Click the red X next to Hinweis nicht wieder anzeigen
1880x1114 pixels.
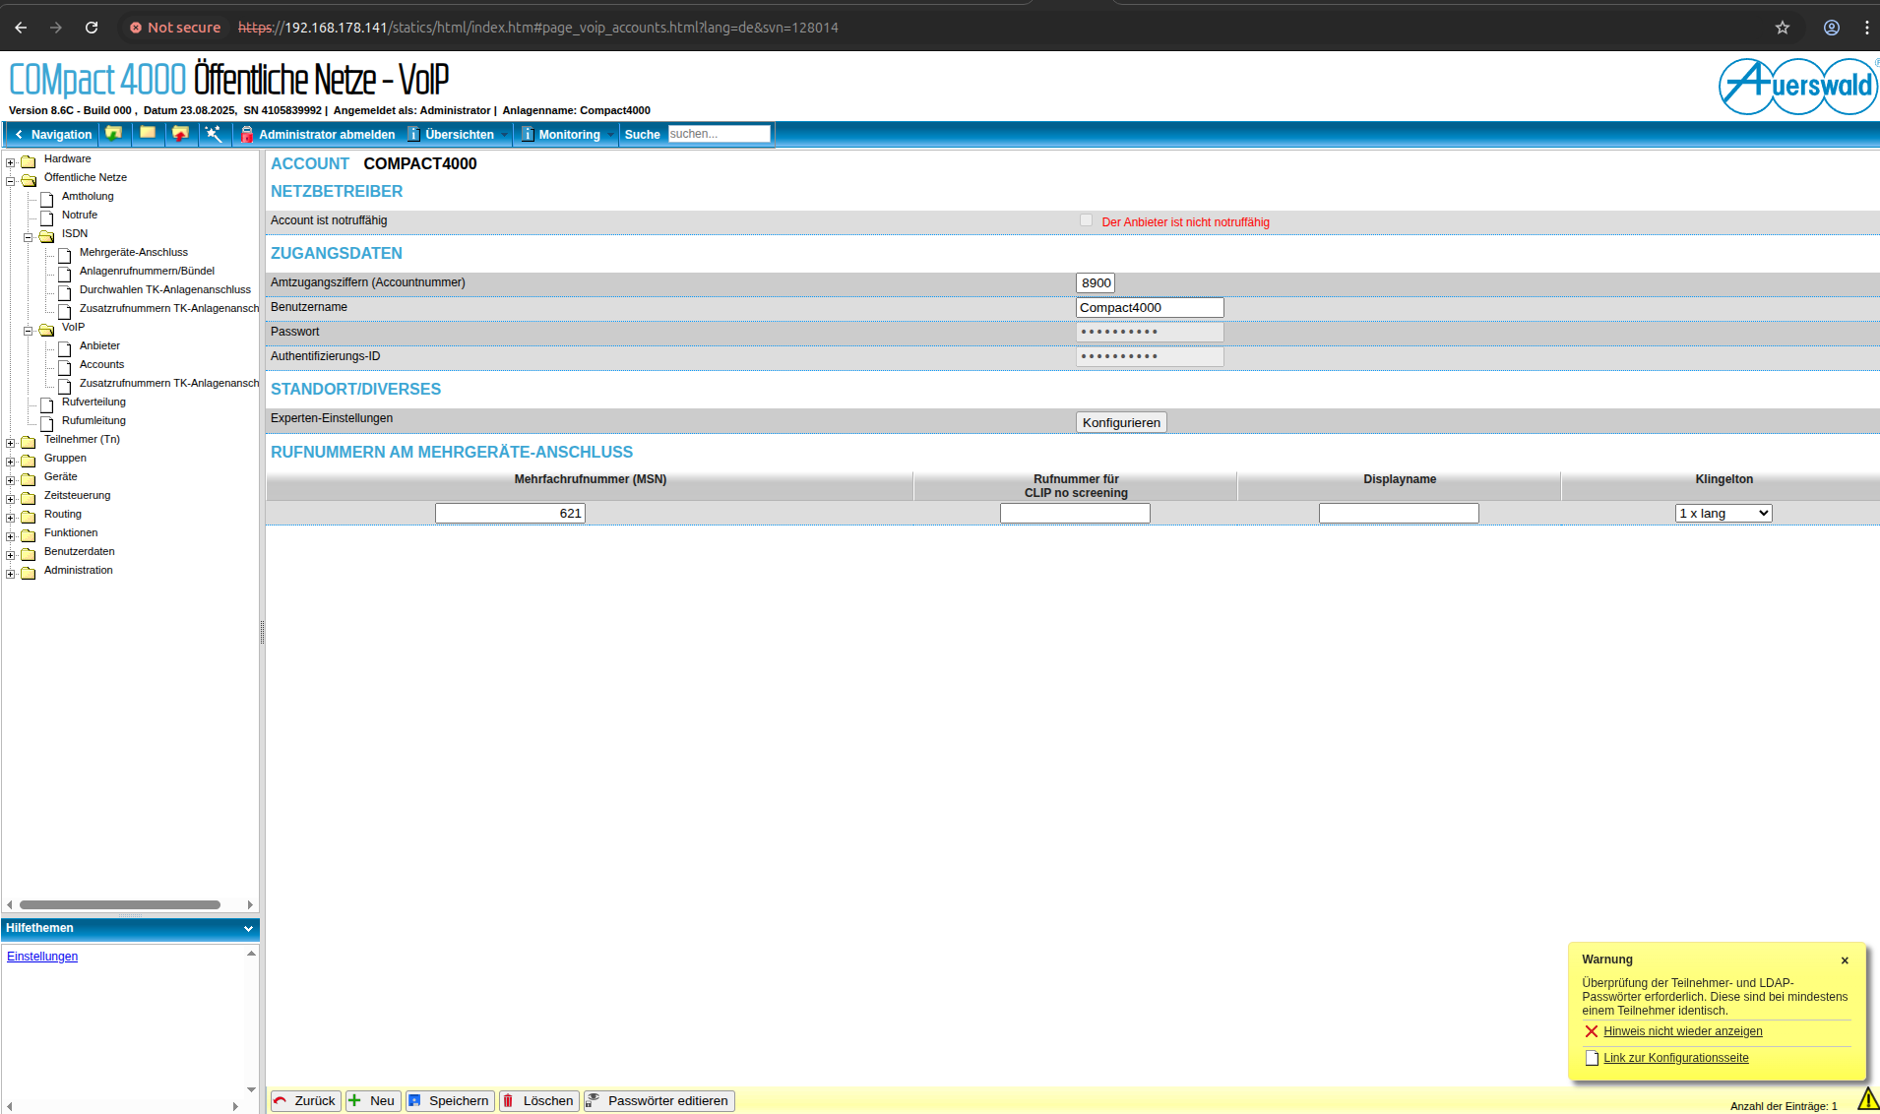tap(1591, 1031)
